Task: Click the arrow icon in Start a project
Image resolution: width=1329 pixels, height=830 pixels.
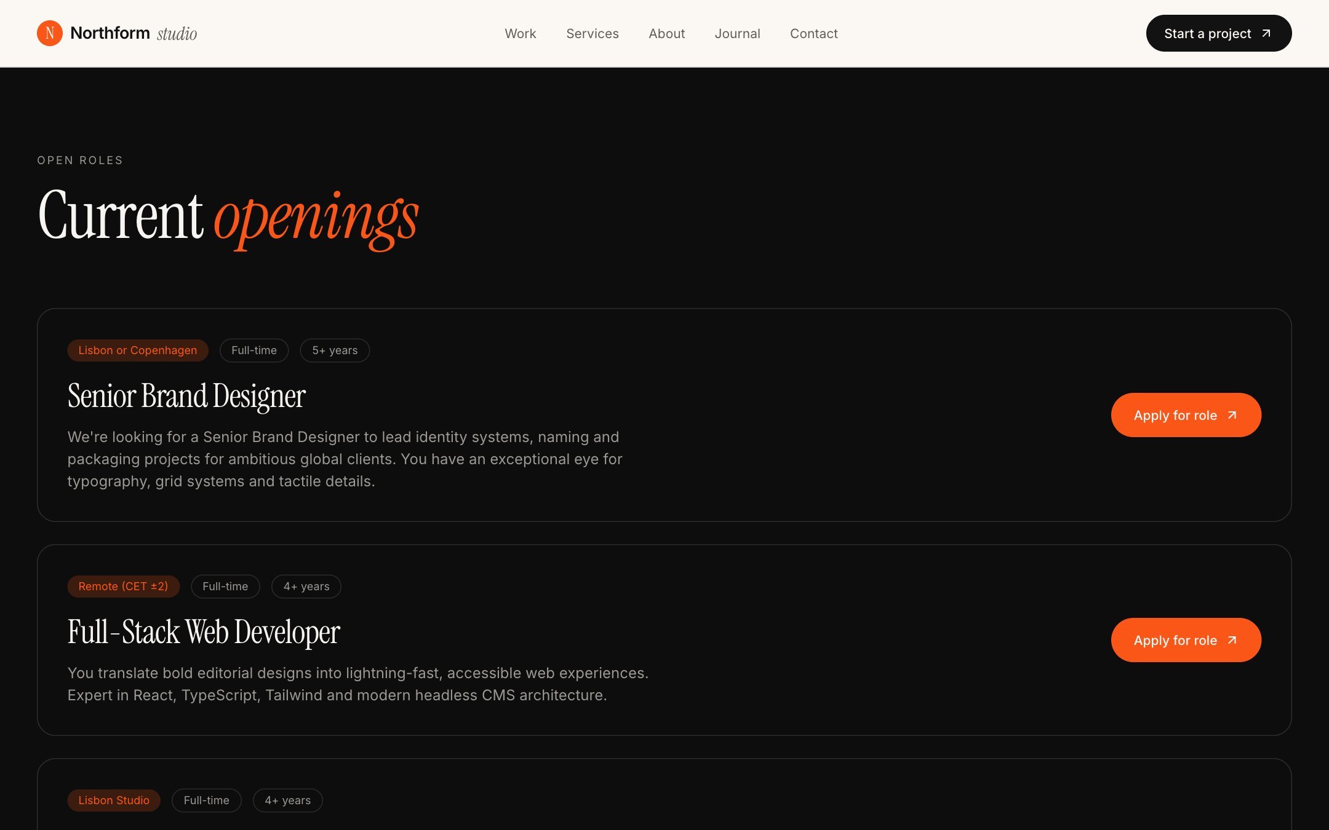Action: coord(1266,33)
